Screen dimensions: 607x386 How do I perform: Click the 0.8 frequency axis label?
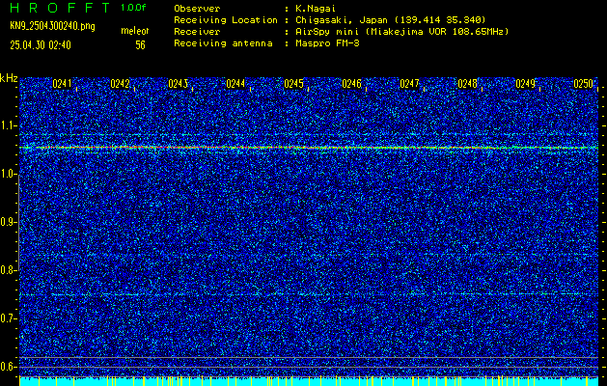coord(8,270)
